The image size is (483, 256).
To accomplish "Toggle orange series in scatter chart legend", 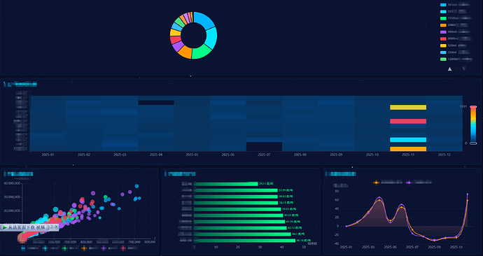I will pos(90,248).
